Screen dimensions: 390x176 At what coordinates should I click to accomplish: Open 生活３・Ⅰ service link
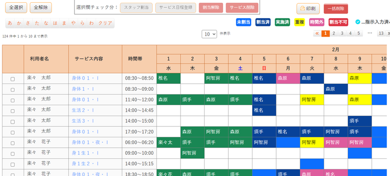[83, 121]
